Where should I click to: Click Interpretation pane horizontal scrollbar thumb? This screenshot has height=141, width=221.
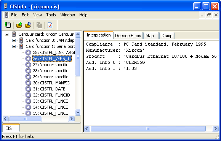(x=148, y=128)
